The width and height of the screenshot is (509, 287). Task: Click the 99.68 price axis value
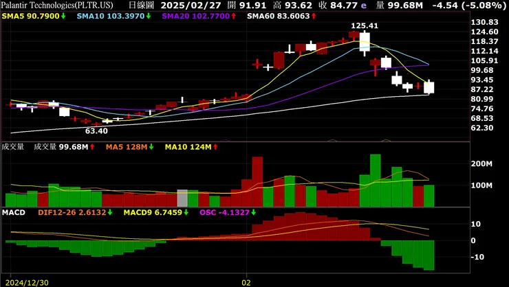(x=482, y=70)
